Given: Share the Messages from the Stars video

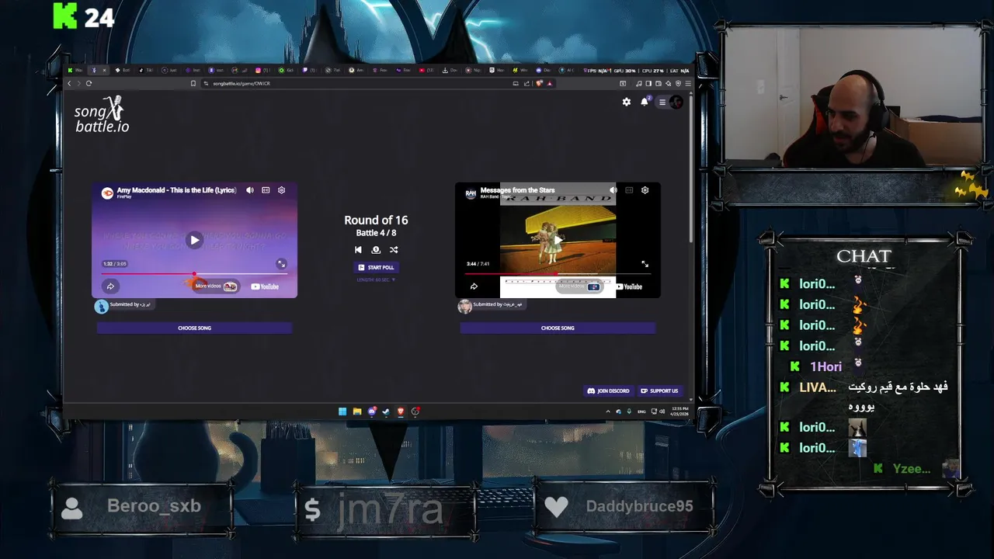Looking at the screenshot, I should coord(474,286).
